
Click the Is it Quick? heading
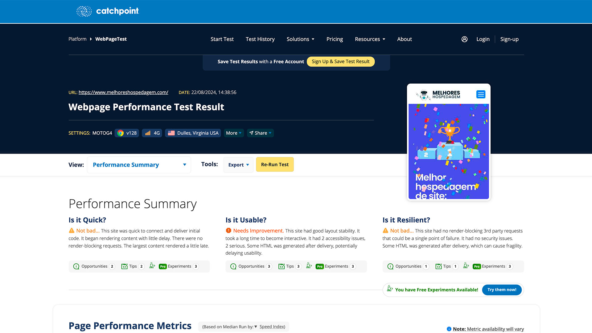click(x=87, y=220)
